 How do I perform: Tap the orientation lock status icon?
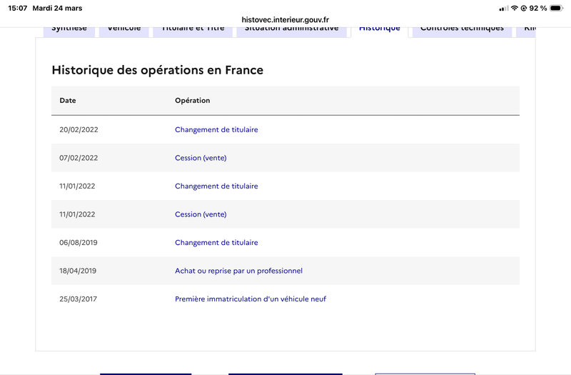[x=524, y=8]
